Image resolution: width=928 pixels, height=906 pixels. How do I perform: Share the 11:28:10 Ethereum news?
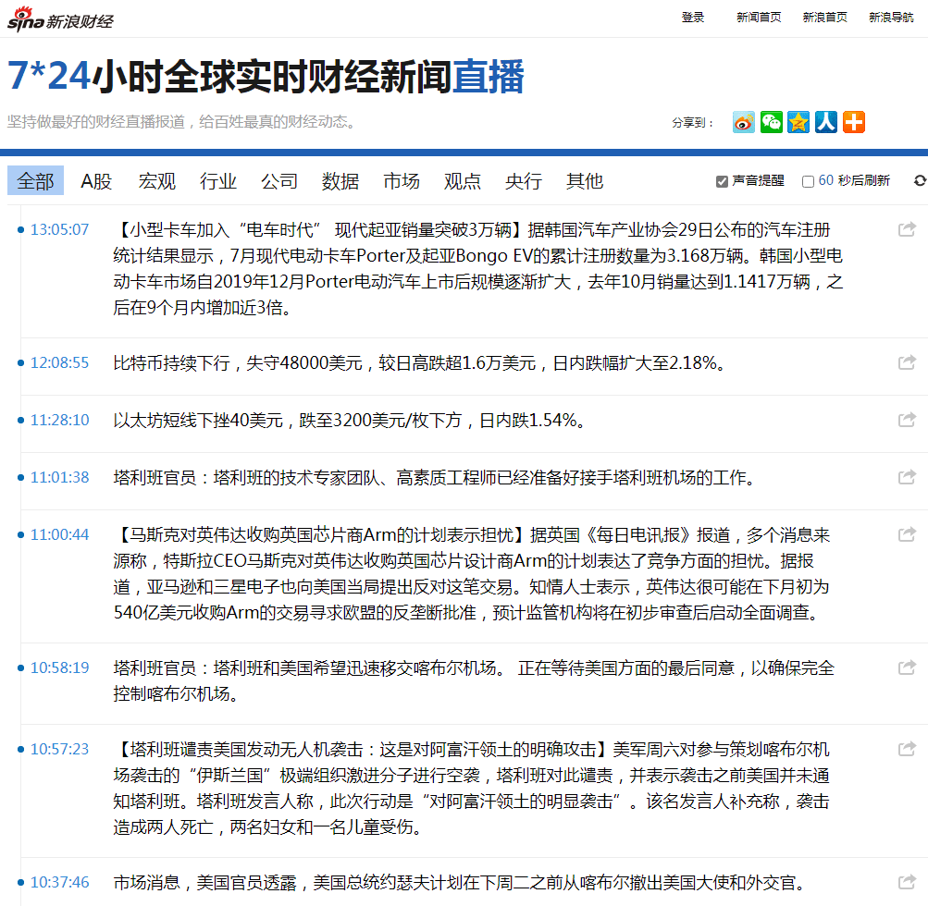tap(907, 420)
